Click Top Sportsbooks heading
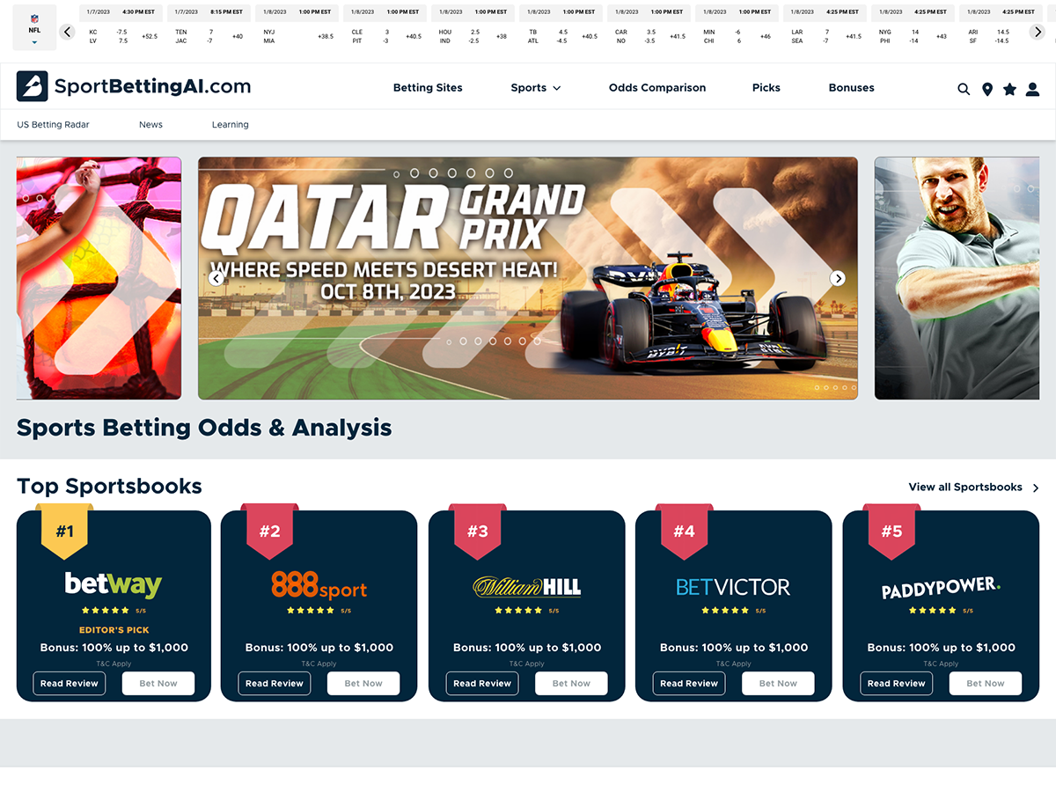Image resolution: width=1056 pixels, height=792 pixels. tap(109, 486)
